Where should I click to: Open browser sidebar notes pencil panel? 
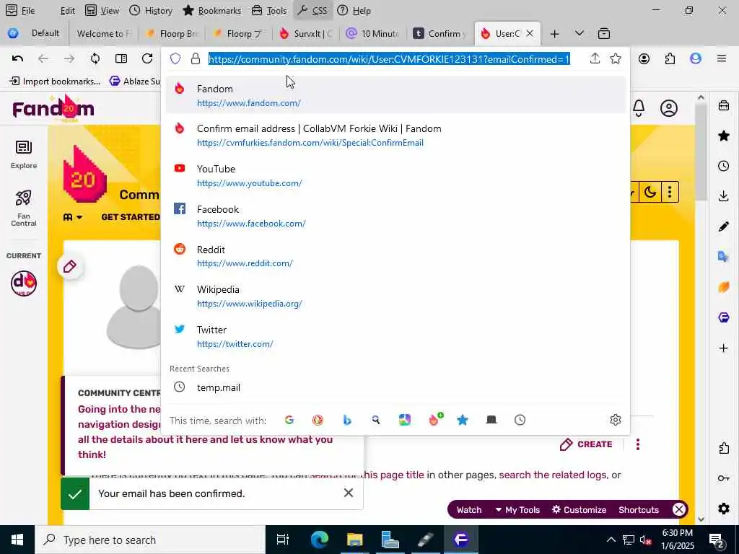click(724, 227)
